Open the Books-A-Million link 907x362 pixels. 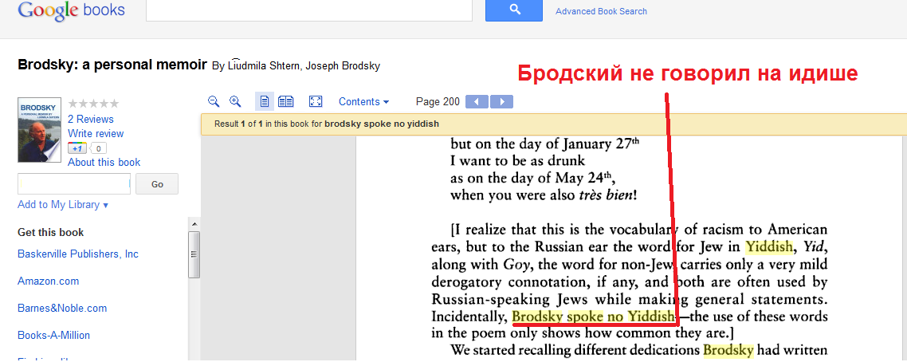(x=53, y=336)
